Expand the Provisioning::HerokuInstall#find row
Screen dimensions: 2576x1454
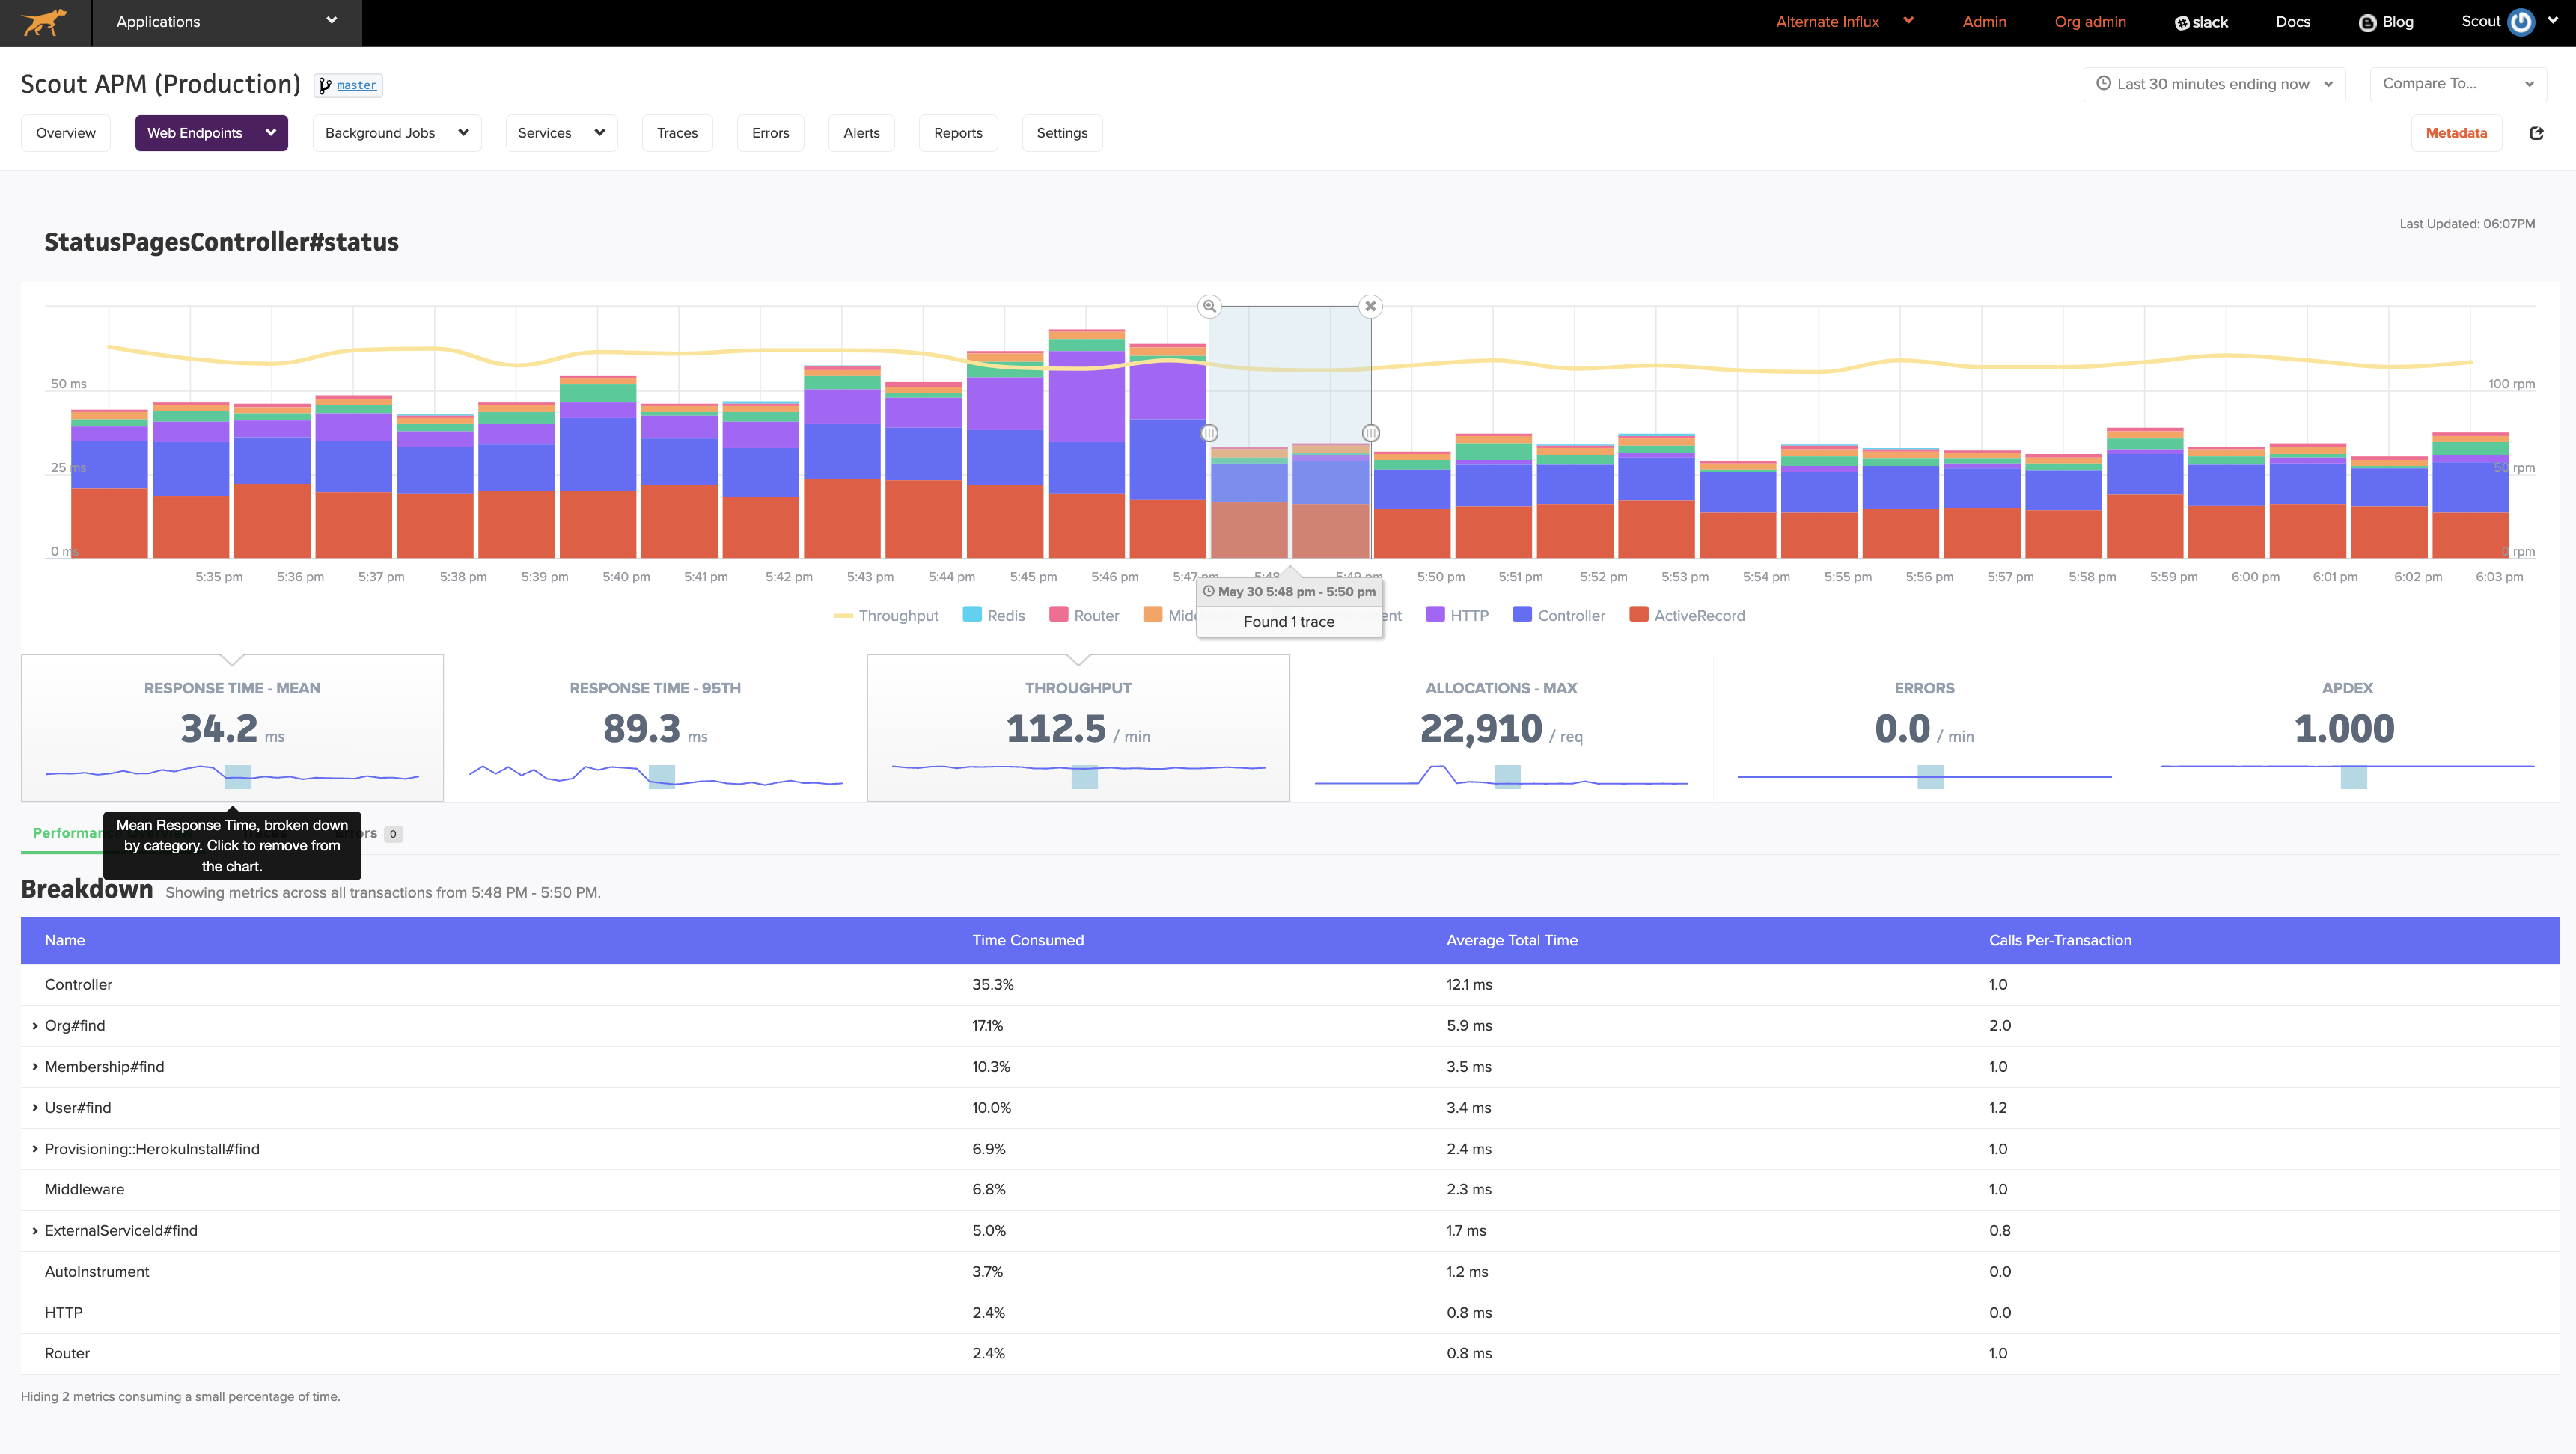pyautogui.click(x=35, y=1149)
